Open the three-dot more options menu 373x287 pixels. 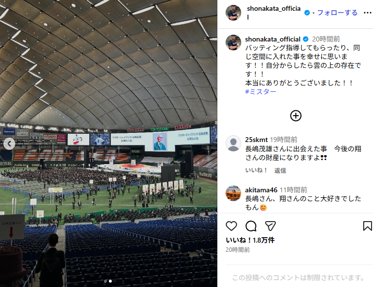368,13
